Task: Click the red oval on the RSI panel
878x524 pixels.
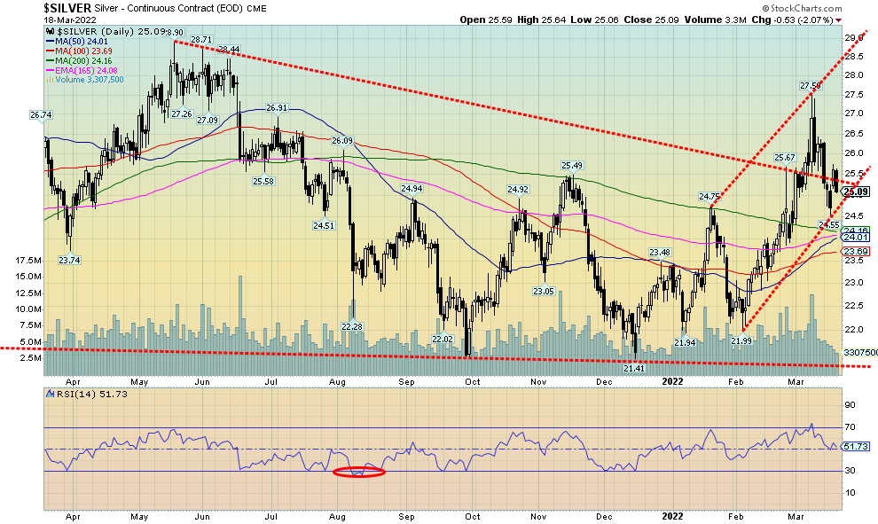Action: 358,473
